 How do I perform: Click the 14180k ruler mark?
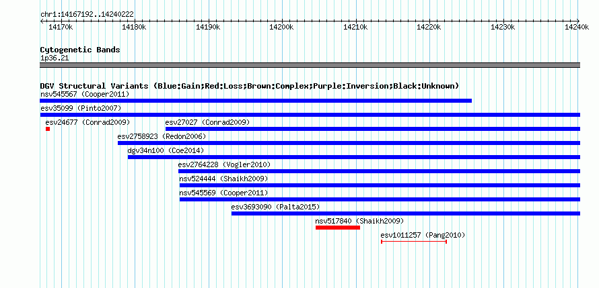[x=134, y=27]
